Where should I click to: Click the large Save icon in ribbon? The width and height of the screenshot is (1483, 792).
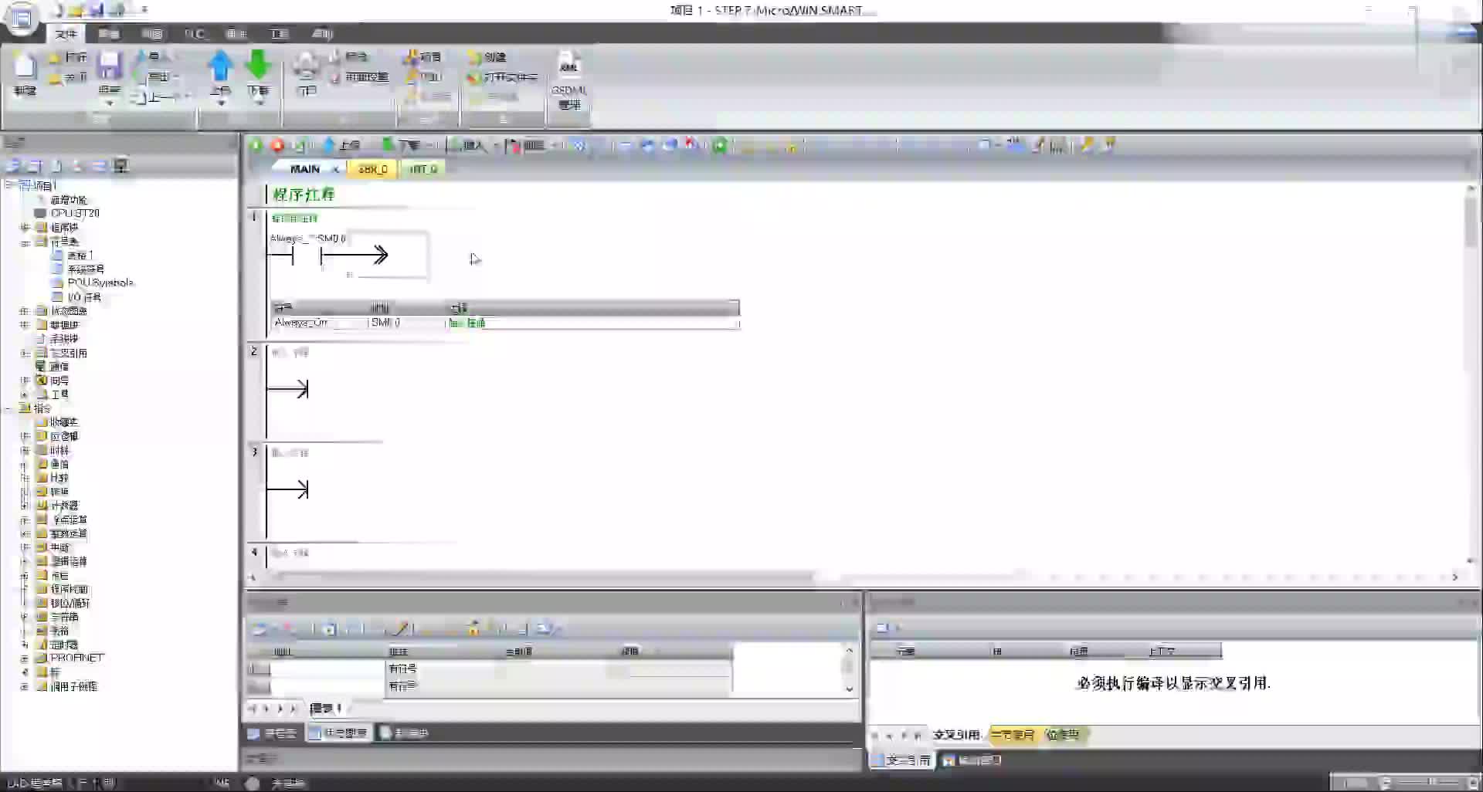click(110, 66)
